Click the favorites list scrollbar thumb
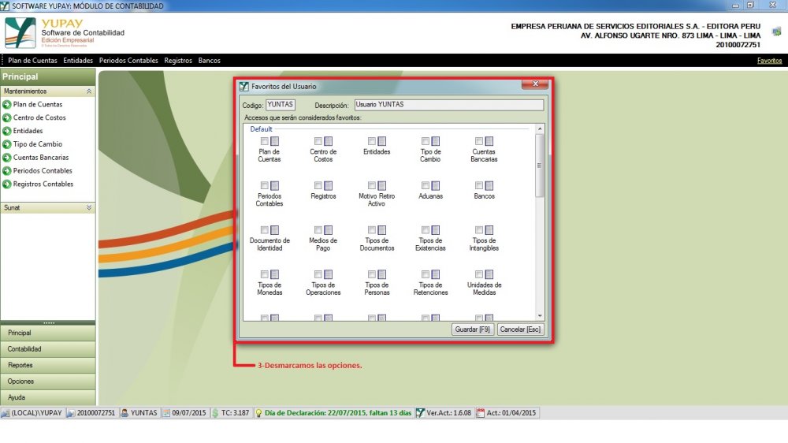This screenshot has height=443, width=788. coord(540,166)
